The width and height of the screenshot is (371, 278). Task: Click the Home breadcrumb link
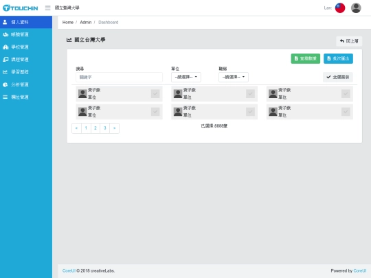pyautogui.click(x=67, y=22)
